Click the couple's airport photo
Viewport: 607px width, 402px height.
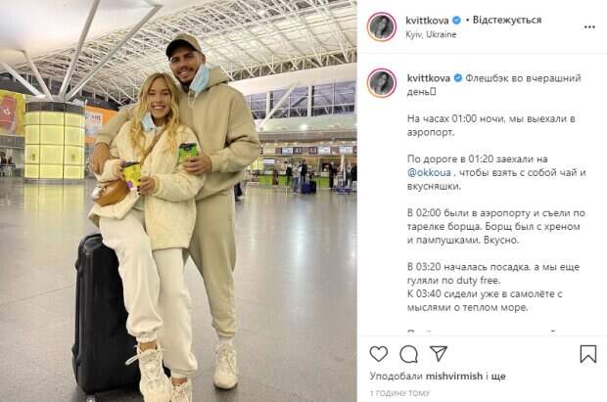point(178,201)
